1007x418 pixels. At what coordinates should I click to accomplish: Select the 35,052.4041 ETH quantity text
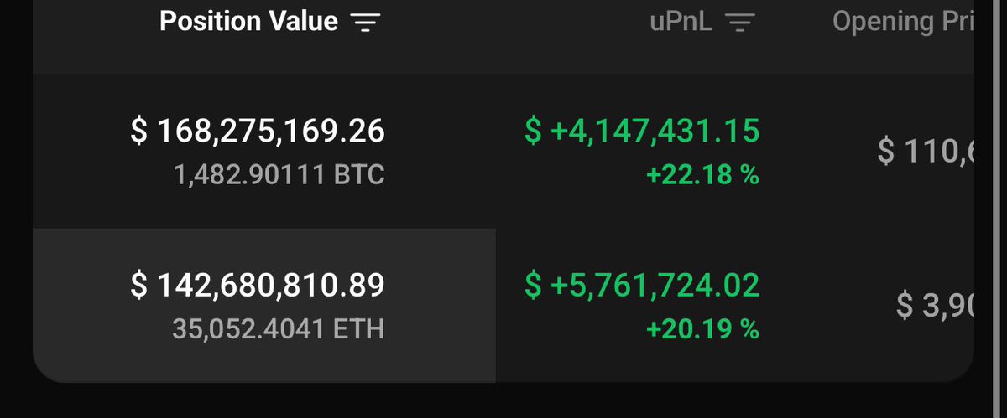[x=279, y=329]
